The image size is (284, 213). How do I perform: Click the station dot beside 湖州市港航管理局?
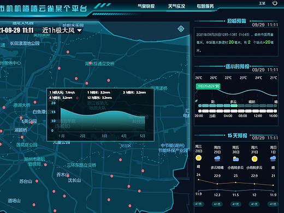click(x=45, y=164)
